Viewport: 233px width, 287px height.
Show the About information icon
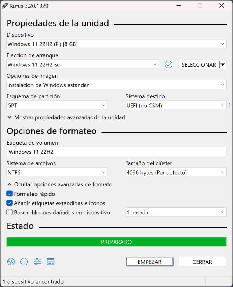24,262
